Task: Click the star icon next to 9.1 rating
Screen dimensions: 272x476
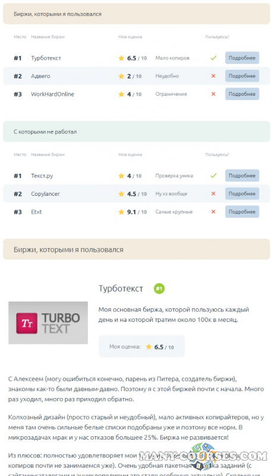Action: point(121,212)
